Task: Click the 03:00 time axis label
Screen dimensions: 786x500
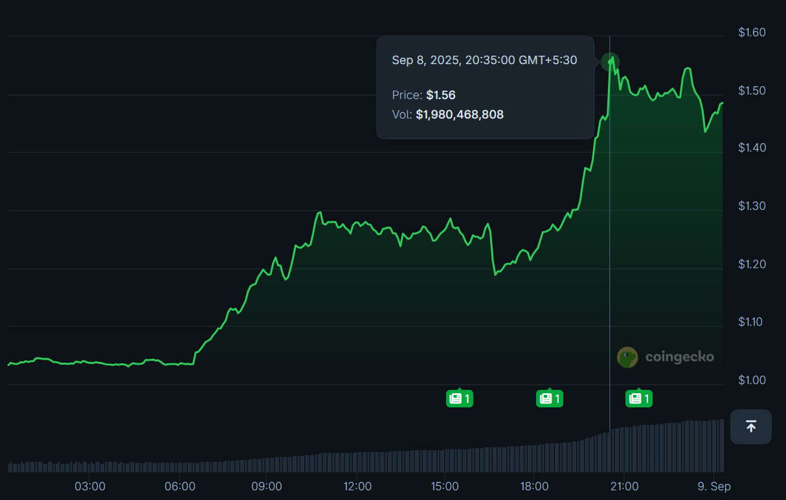Action: pos(89,486)
